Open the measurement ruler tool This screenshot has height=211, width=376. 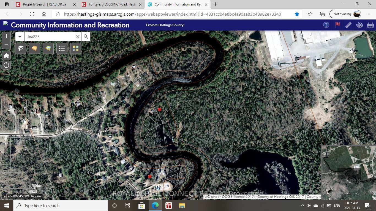[348, 25]
